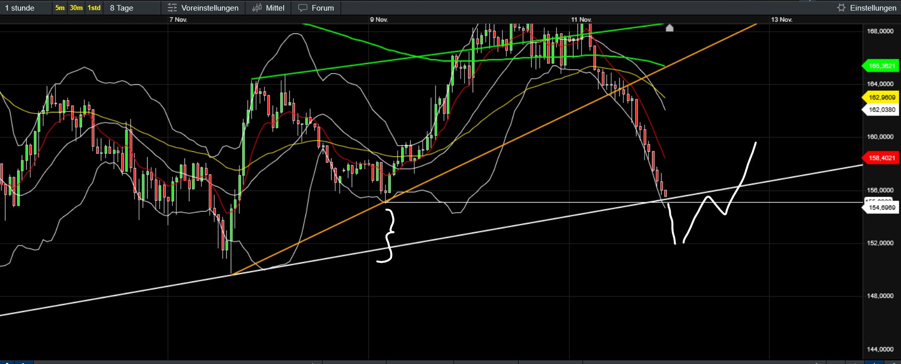The width and height of the screenshot is (901, 364).
Task: Click the Einstellungen gear icon
Action: 841,8
